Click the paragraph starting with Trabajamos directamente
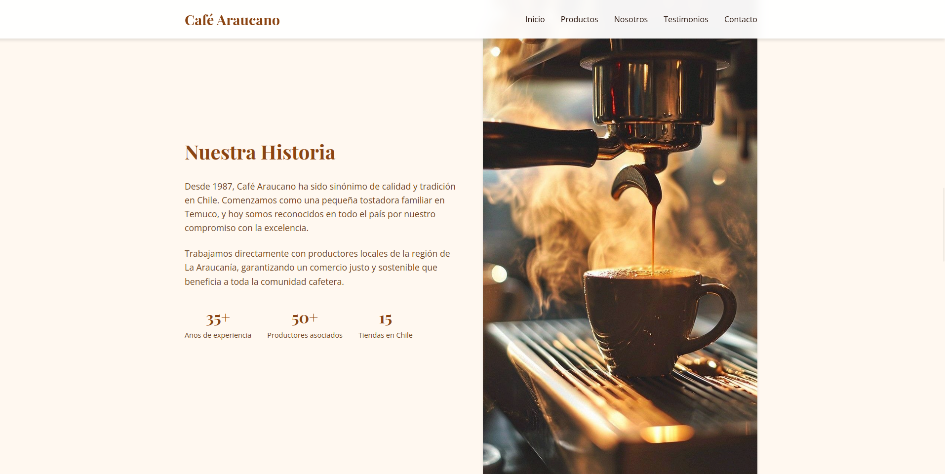This screenshot has width=945, height=474. [317, 267]
